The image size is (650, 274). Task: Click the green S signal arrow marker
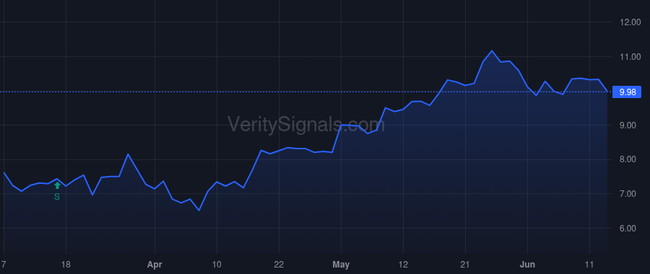tap(57, 185)
